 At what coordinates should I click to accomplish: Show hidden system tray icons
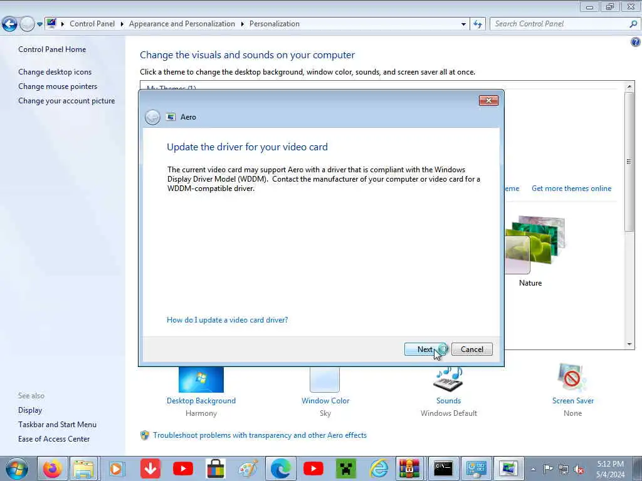pyautogui.click(x=533, y=469)
